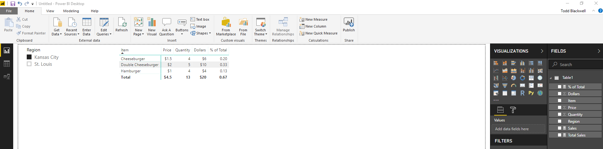Add a Python visual
Screen dimensions: 603x149
pos(531,93)
